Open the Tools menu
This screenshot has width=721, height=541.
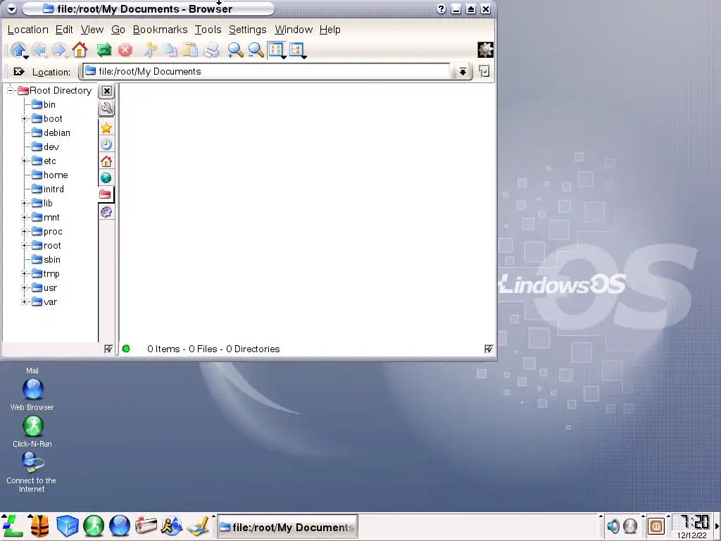coord(208,30)
